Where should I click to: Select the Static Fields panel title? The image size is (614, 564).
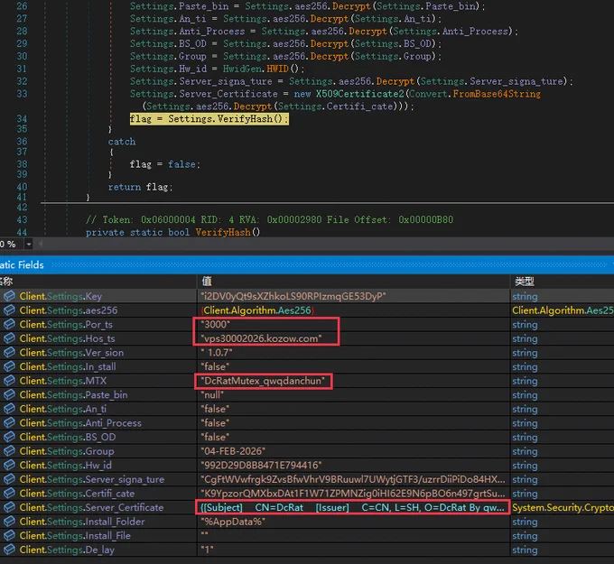pyautogui.click(x=22, y=265)
